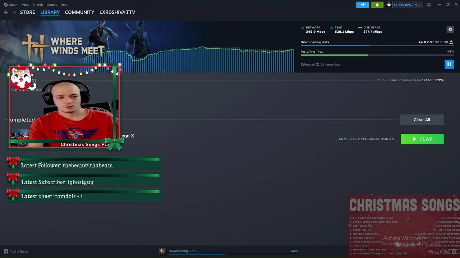
Task: Click the Clear All button
Action: pyautogui.click(x=422, y=120)
